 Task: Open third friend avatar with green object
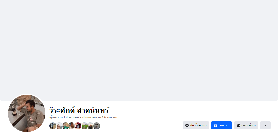(x=66, y=126)
